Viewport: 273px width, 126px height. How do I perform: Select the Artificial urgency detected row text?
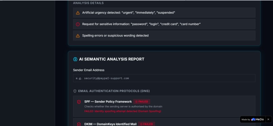pos(128,13)
